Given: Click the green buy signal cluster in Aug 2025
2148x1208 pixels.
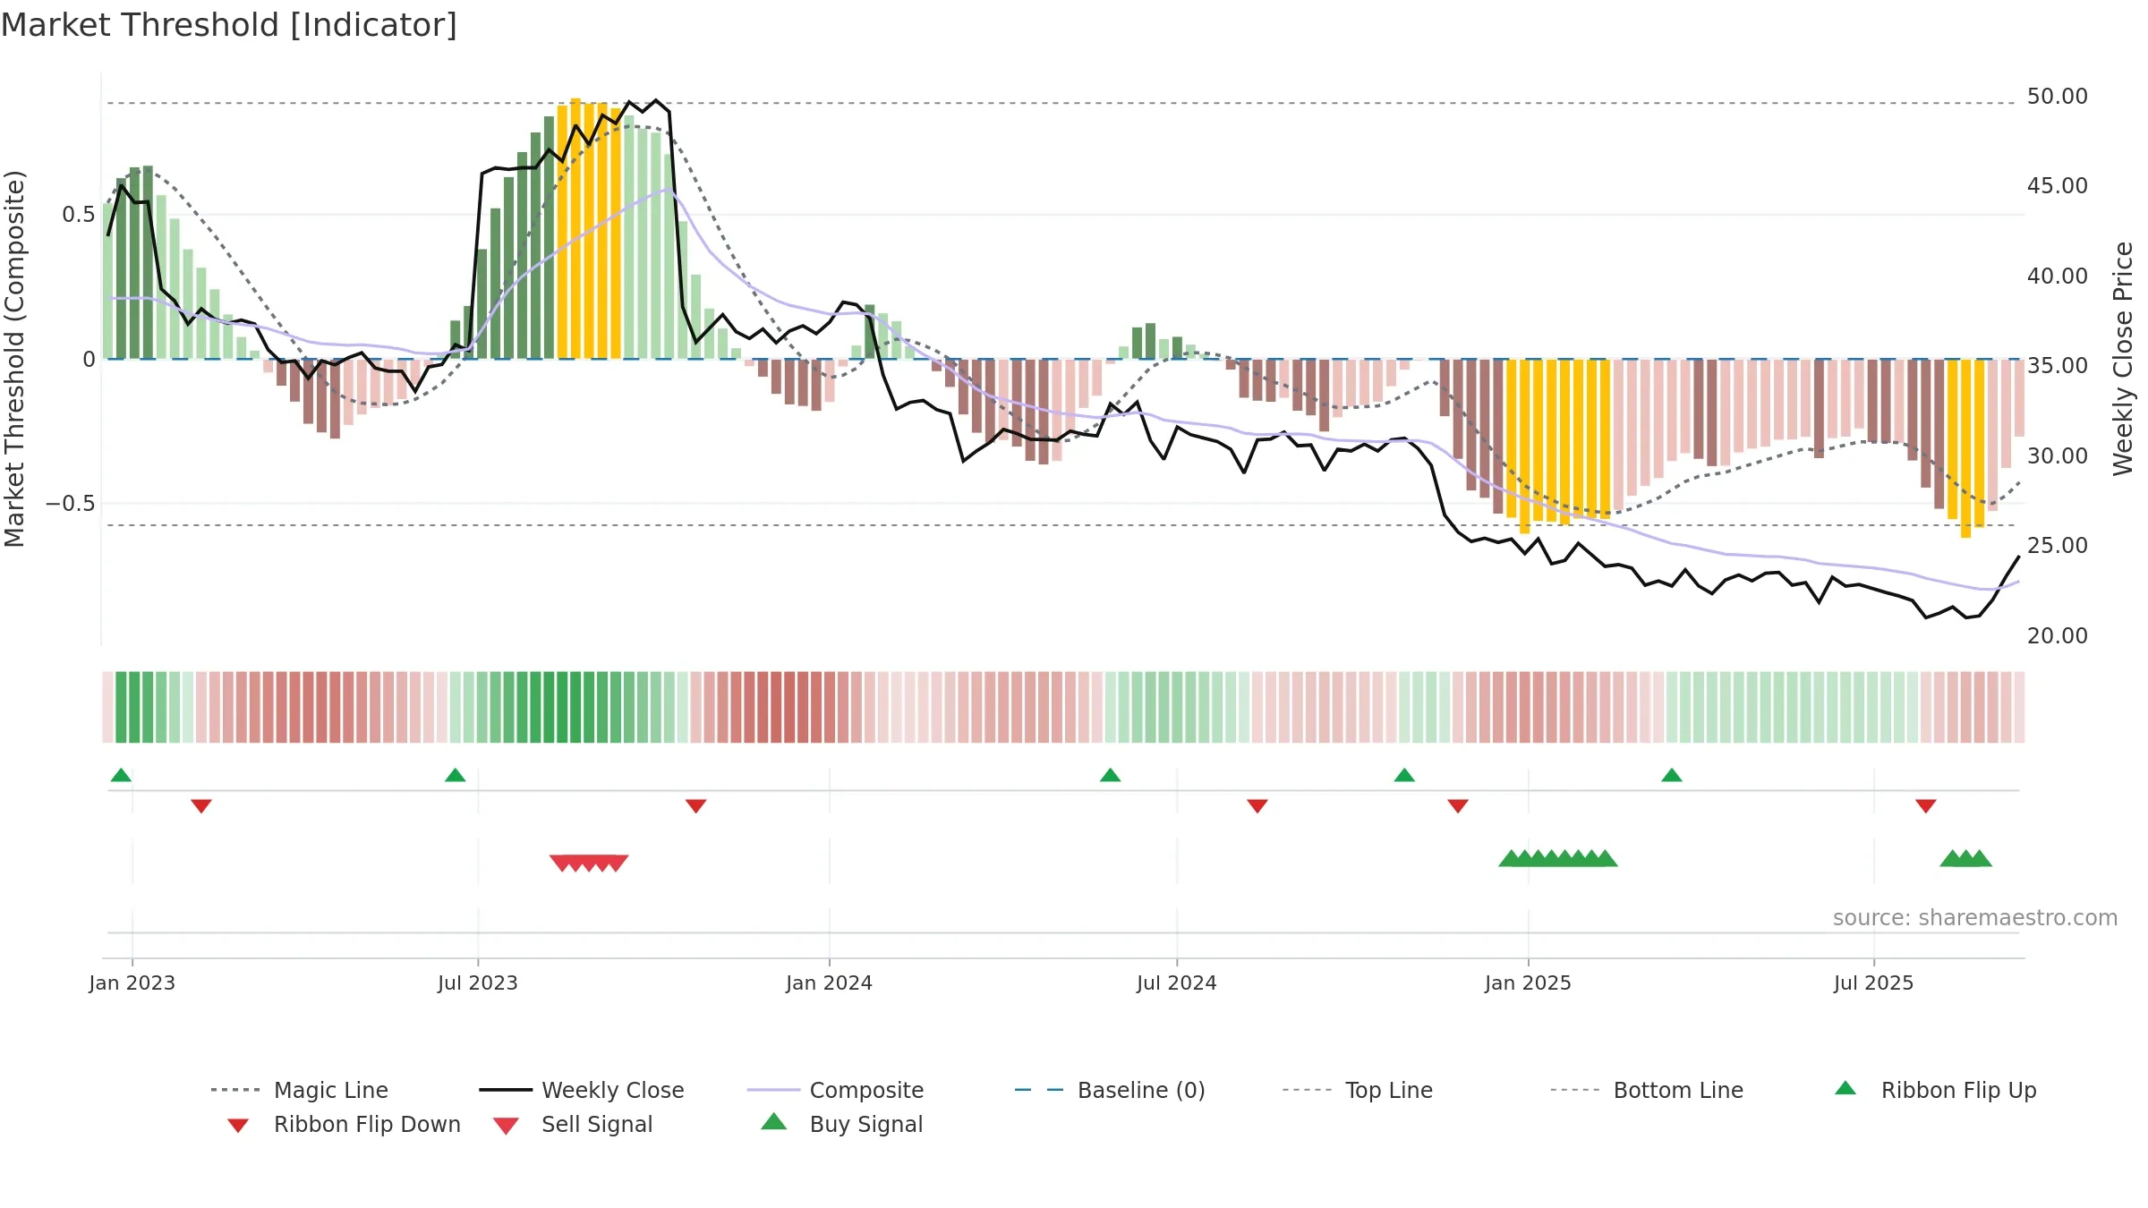Looking at the screenshot, I should point(1965,858).
